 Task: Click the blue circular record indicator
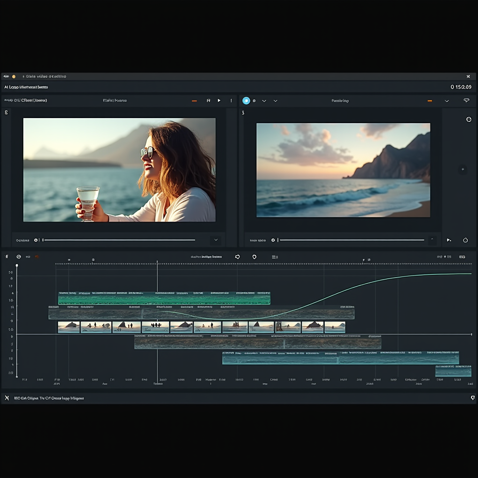[246, 100]
